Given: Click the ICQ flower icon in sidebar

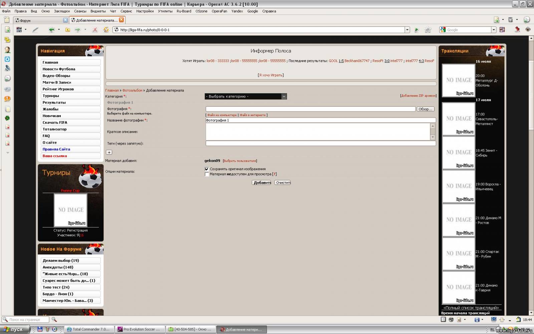Looking at the screenshot, I should (7, 118).
